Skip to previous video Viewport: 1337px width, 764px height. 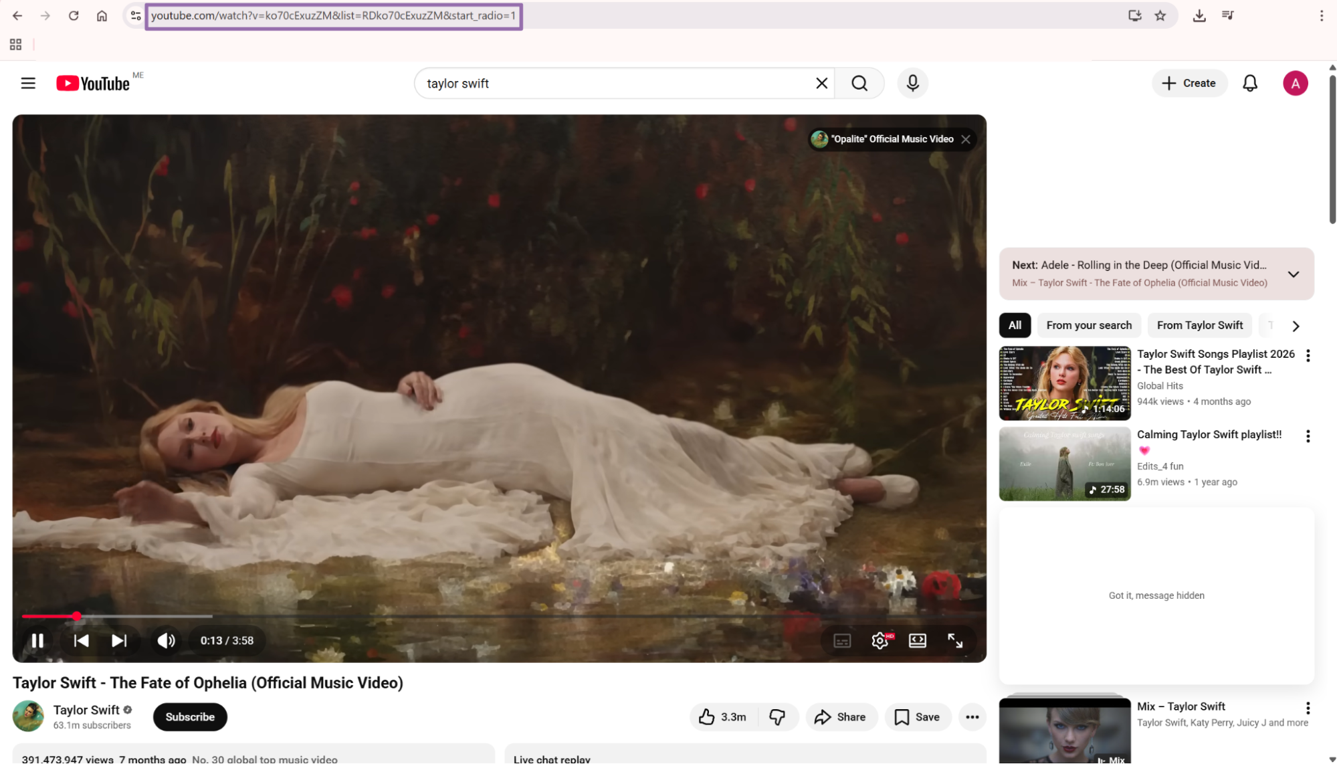point(81,640)
